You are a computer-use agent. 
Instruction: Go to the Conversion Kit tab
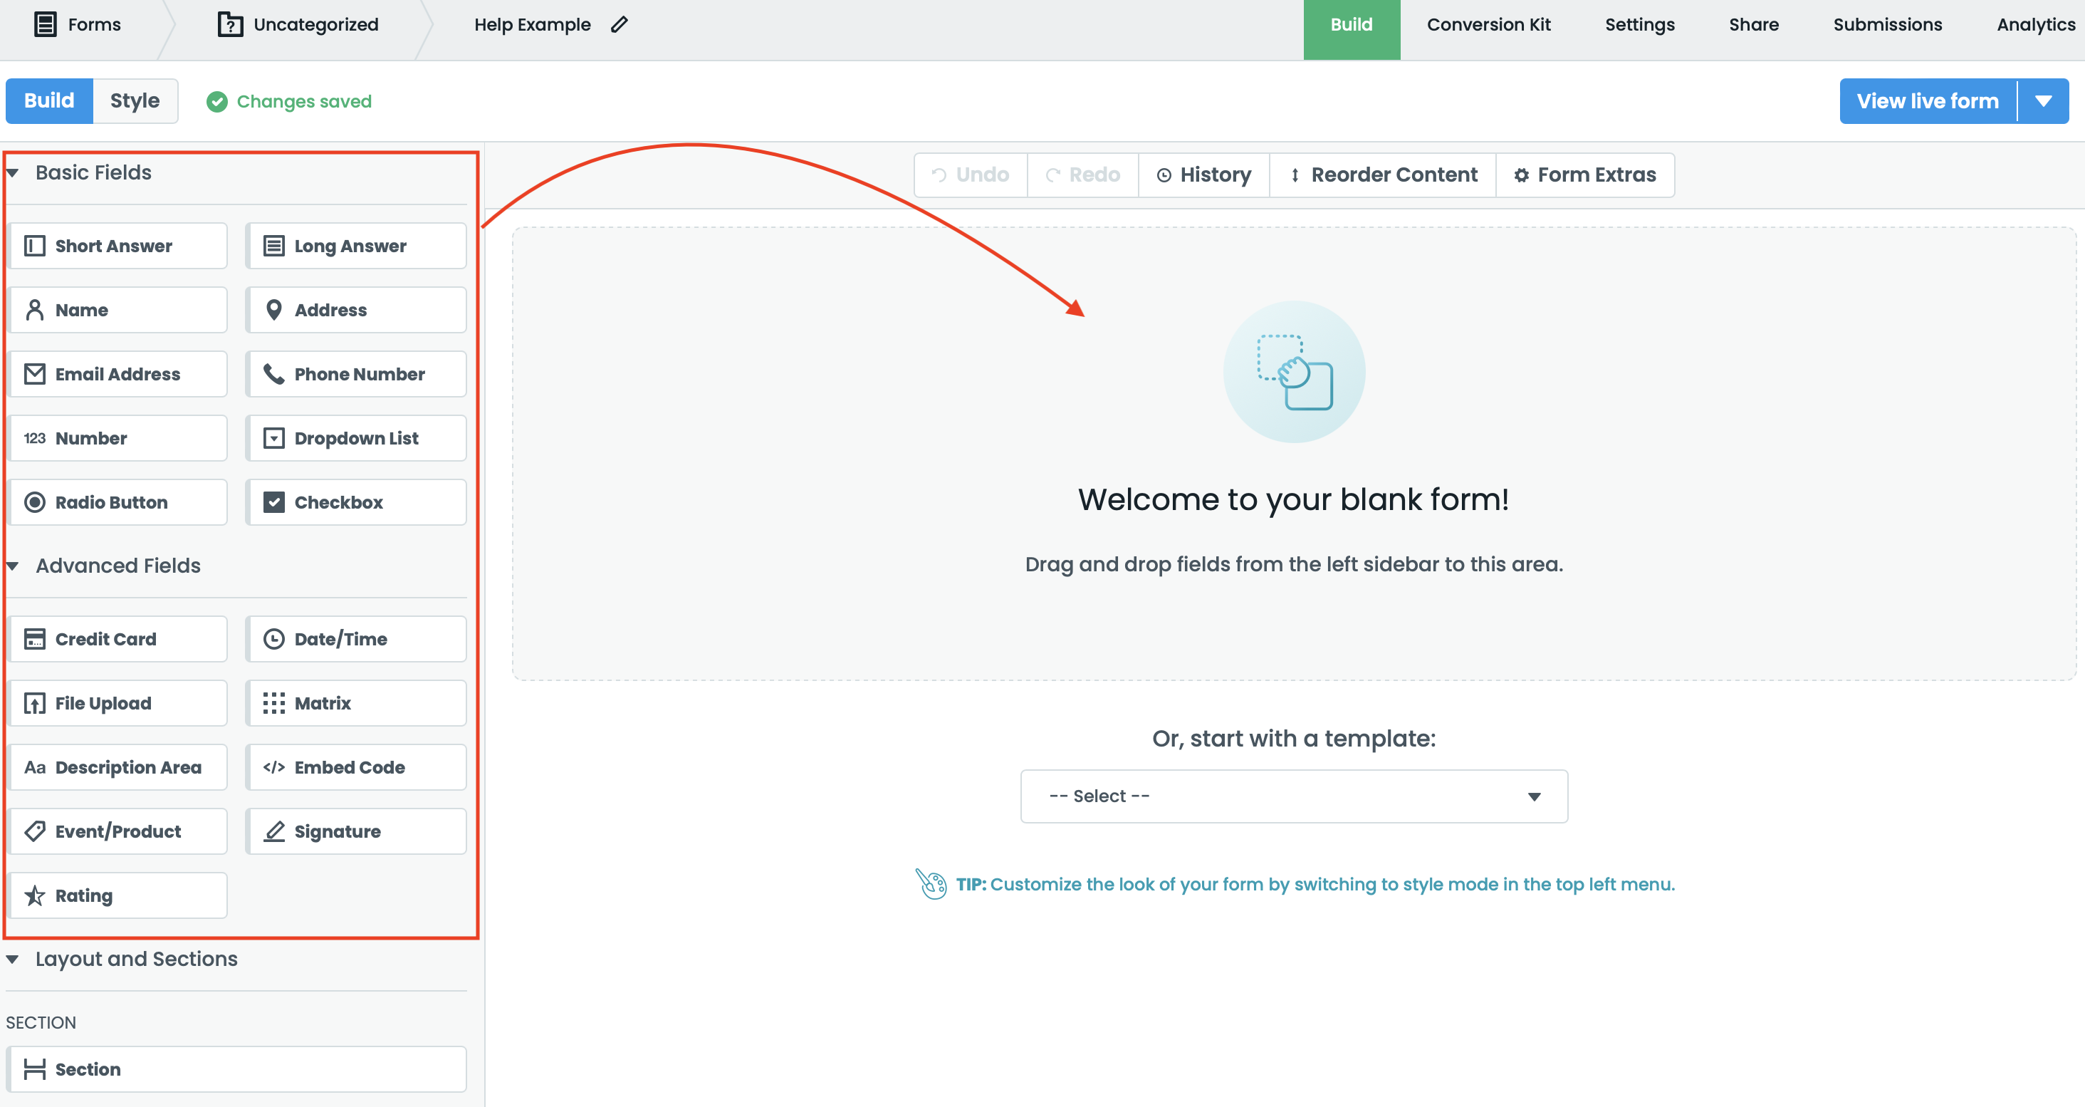[1488, 24]
